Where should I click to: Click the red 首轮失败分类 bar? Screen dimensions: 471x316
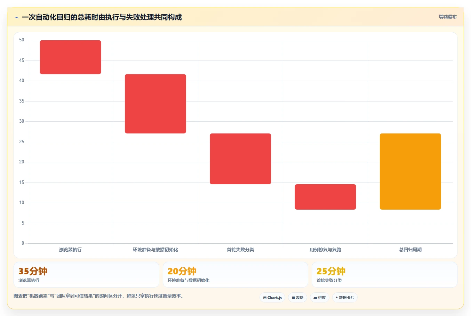coord(240,159)
